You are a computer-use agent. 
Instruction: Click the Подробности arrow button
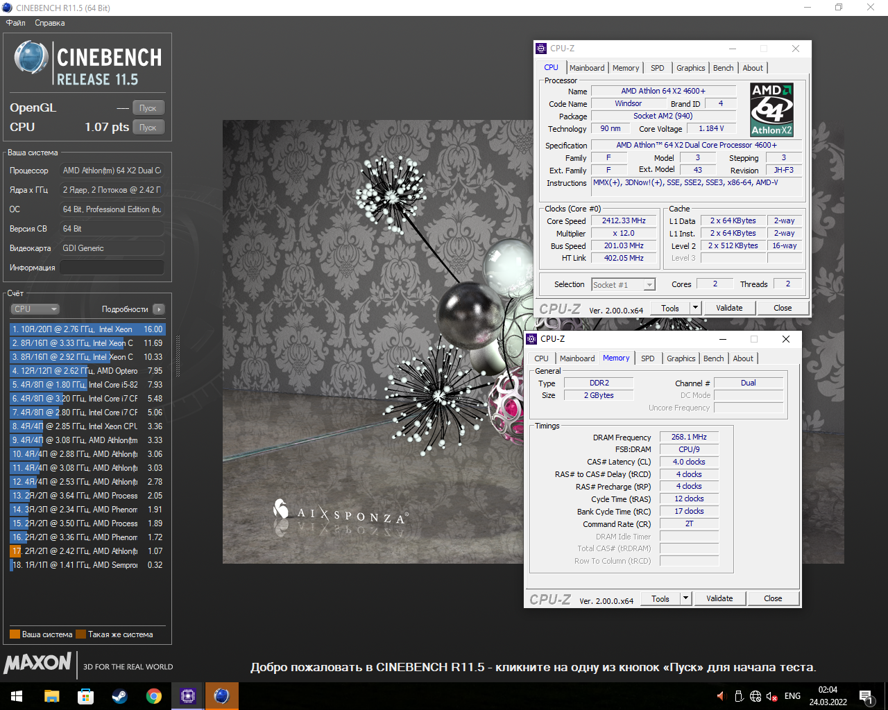pos(159,309)
